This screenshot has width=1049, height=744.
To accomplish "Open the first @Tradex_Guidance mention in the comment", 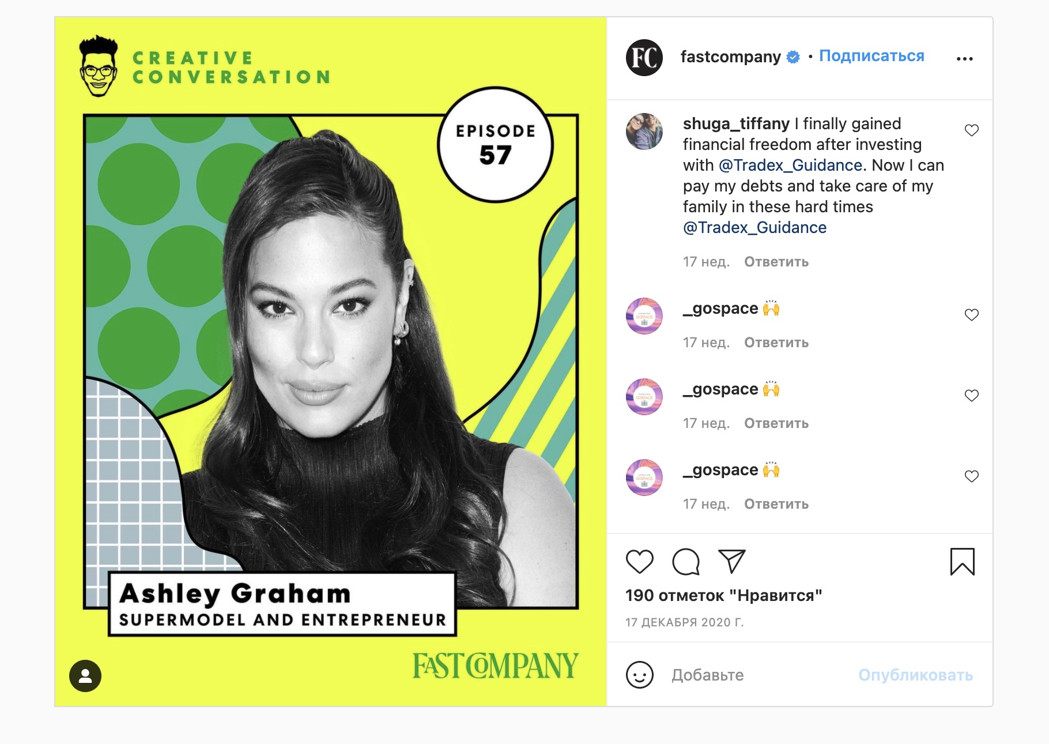I will coord(790,166).
